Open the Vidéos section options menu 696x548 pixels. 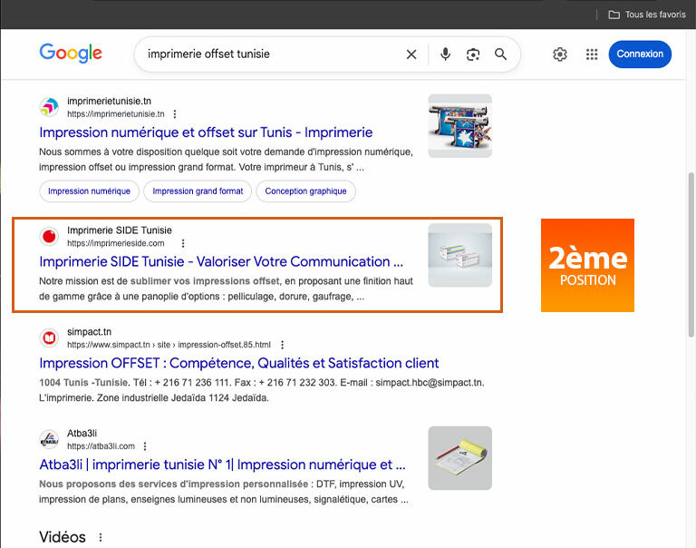tap(101, 537)
